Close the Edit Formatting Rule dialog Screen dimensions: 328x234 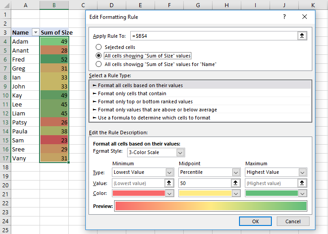[305, 17]
